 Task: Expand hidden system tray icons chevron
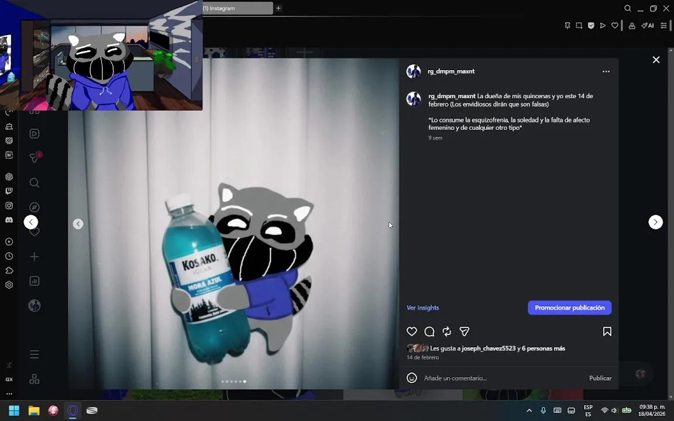[529, 410]
